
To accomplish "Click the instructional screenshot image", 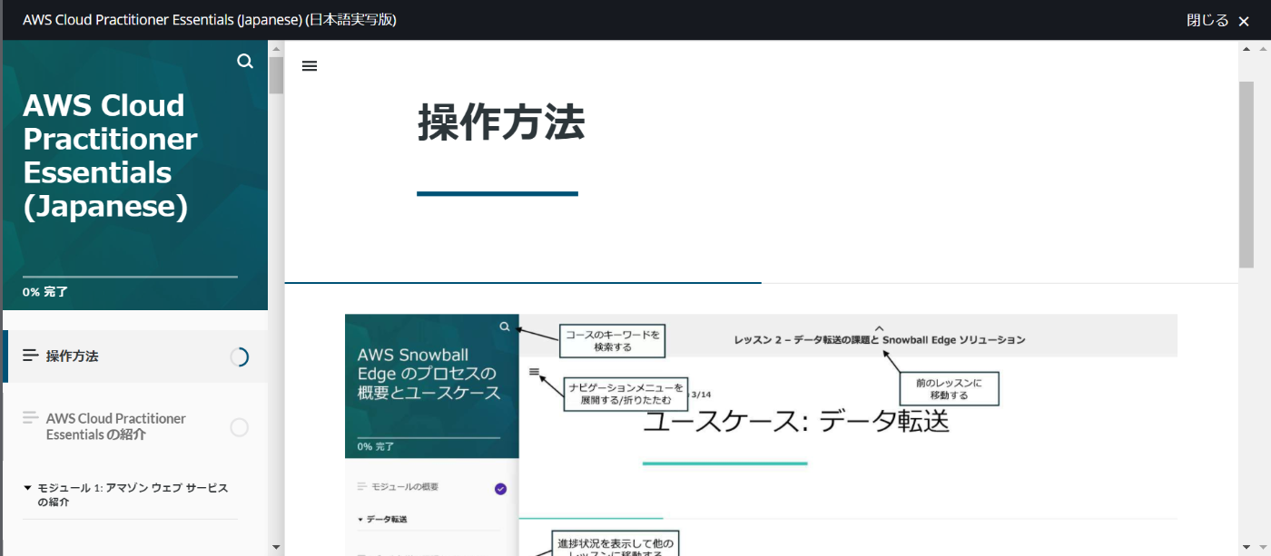I will (x=761, y=434).
